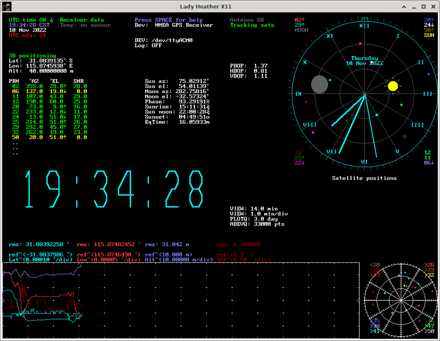The image size is (440, 341).
Task: Toggle the red Lon plot legend label
Action: (x=109, y=260)
